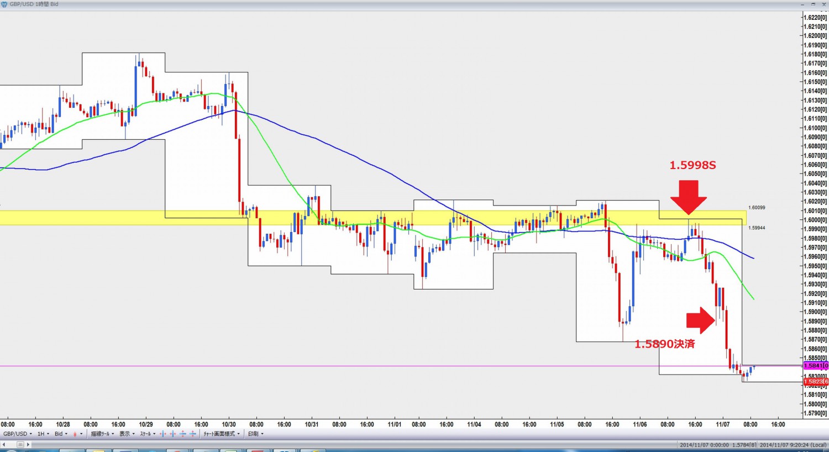
Task: Click the scrollbar left arrow button
Action: [x=4, y=444]
